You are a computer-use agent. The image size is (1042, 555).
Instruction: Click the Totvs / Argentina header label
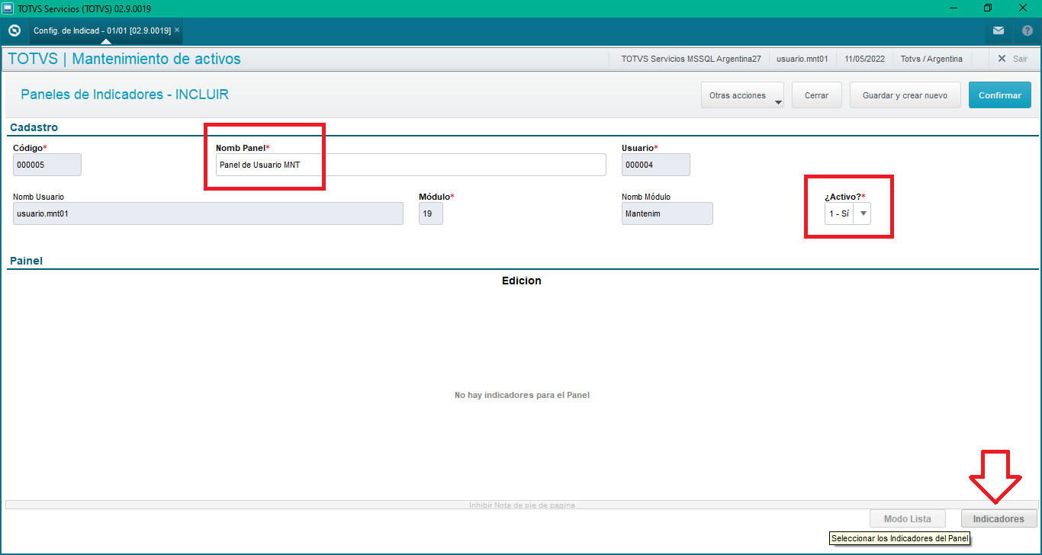click(931, 59)
